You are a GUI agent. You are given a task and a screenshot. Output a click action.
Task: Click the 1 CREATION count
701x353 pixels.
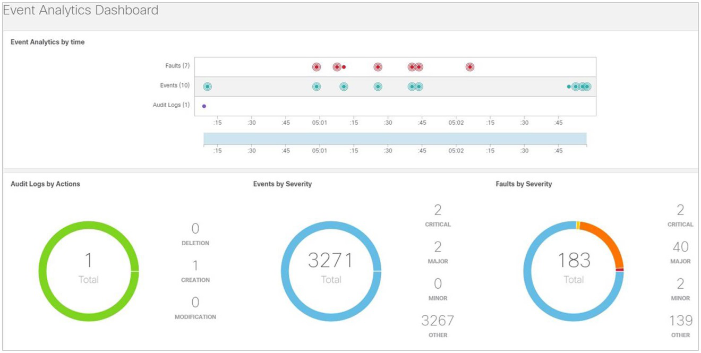click(x=195, y=271)
